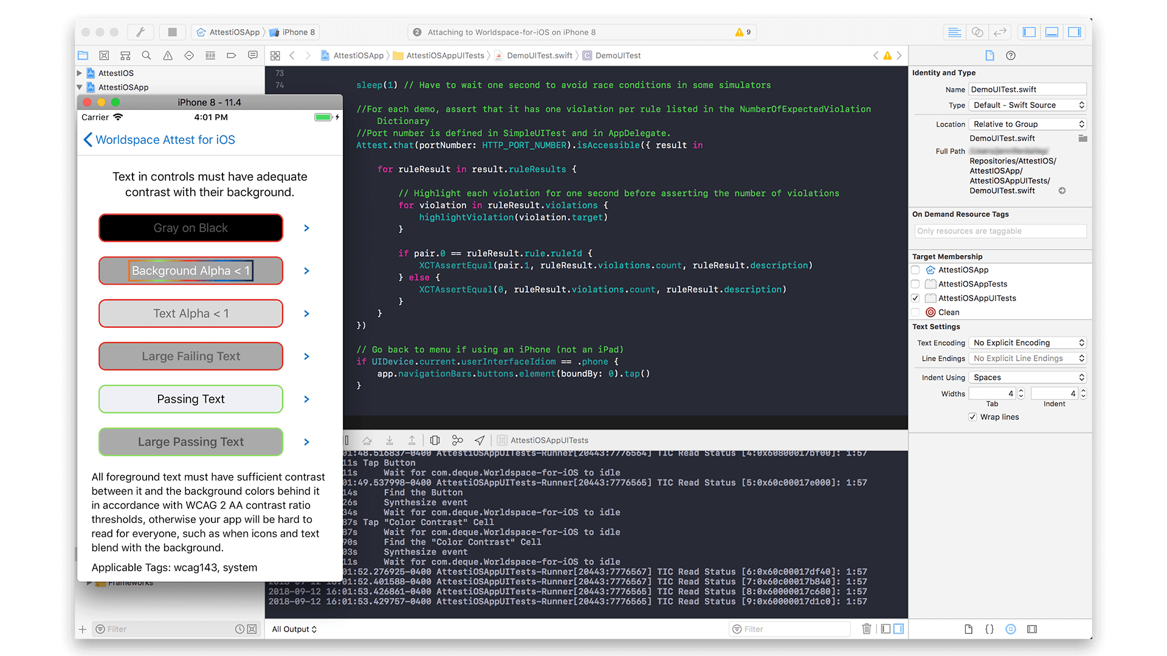1167x656 pixels.
Task: Toggle the Utilities panel visibility
Action: pyautogui.click(x=1075, y=32)
